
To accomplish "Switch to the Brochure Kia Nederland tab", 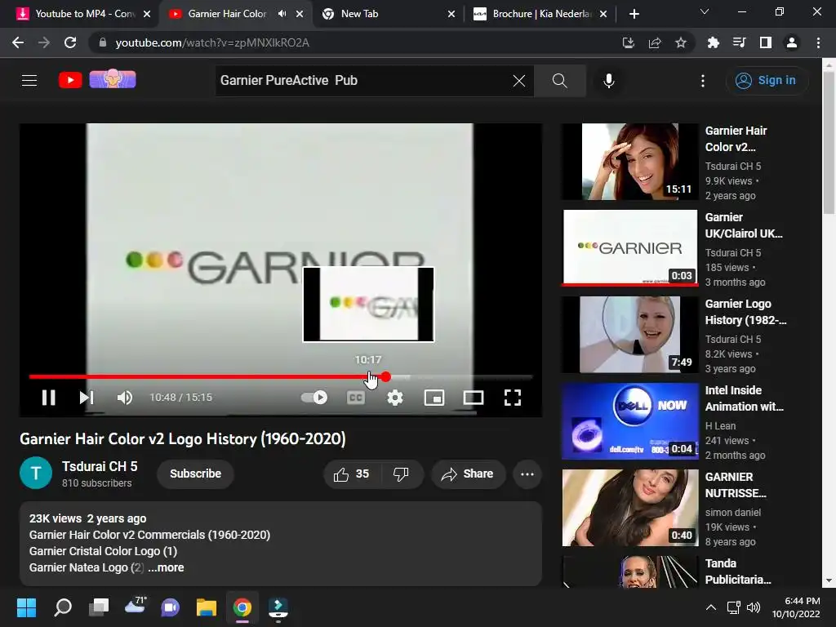I will pyautogui.click(x=542, y=14).
